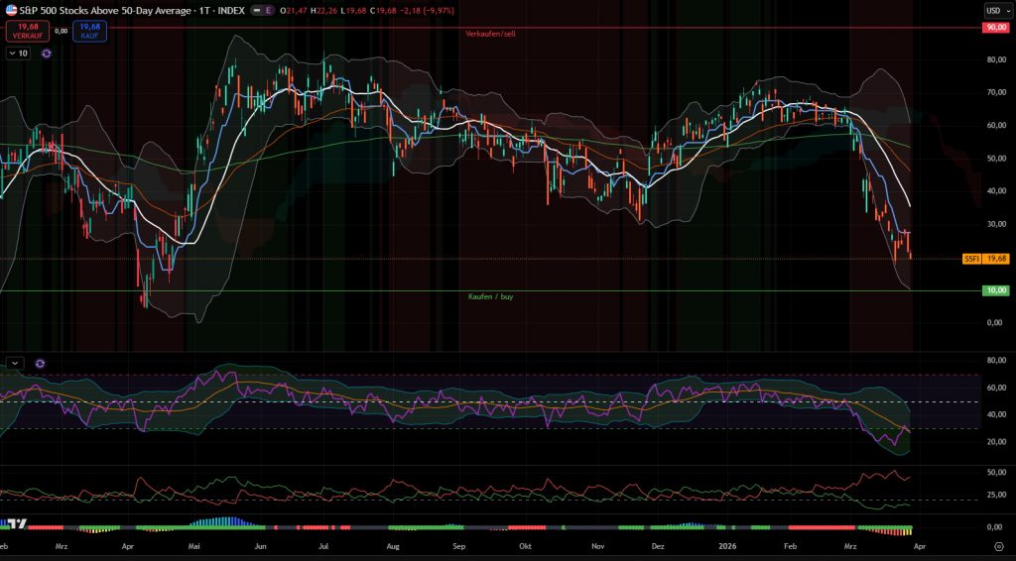Select the green Kaufen / buy line label
Image resolution: width=1016 pixels, height=561 pixels.
pos(490,296)
